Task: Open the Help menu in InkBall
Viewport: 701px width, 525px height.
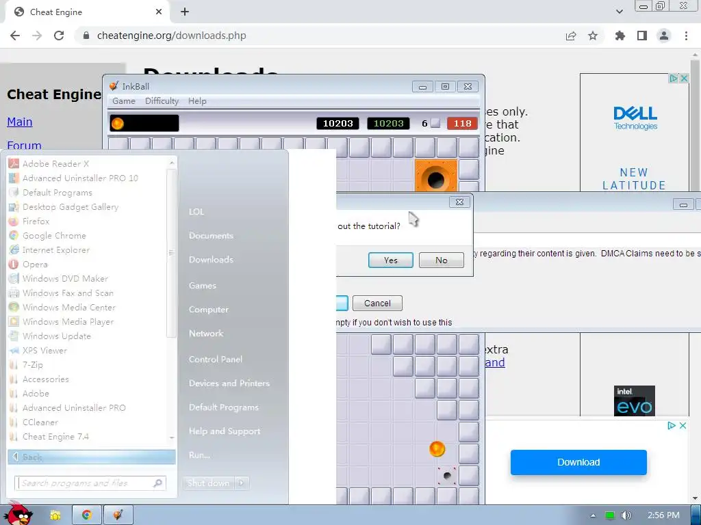Action: [x=197, y=101]
